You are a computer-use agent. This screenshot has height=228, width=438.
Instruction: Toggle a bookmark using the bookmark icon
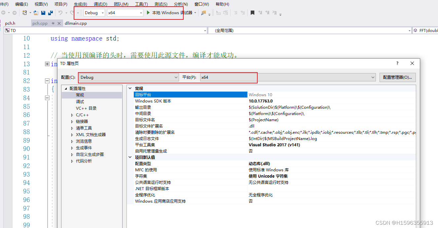click(x=253, y=13)
